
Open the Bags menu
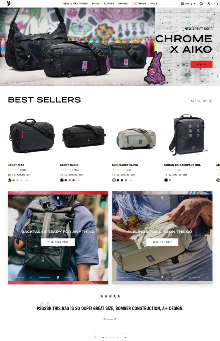[96, 3]
